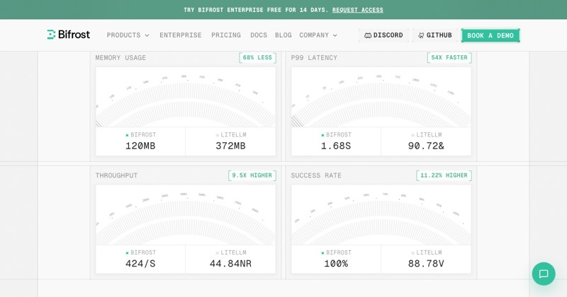Image resolution: width=567 pixels, height=297 pixels.
Task: Click the Bifrost label under Success Rate
Action: tap(336, 252)
